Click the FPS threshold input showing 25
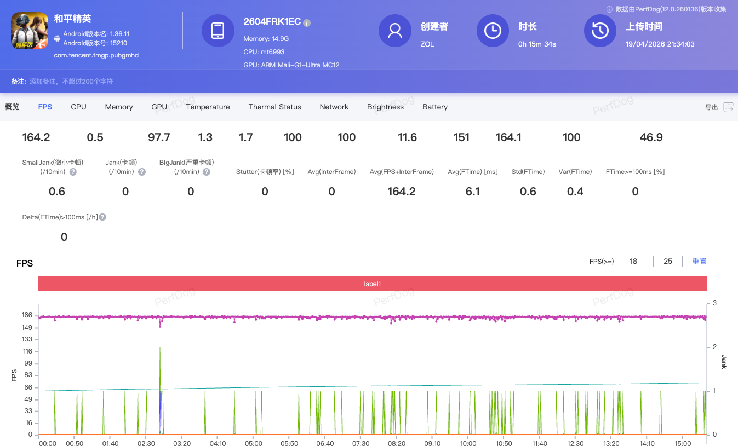The height and width of the screenshot is (446, 738). pyautogui.click(x=667, y=261)
